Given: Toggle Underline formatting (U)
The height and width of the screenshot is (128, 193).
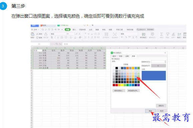Looking at the screenshot, I should (x=58, y=37).
